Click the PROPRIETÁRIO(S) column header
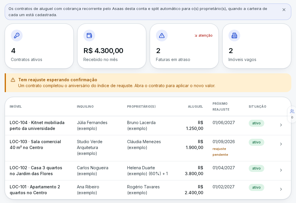 pos(142,106)
